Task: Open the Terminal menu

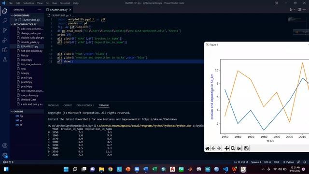Action: 65,3
